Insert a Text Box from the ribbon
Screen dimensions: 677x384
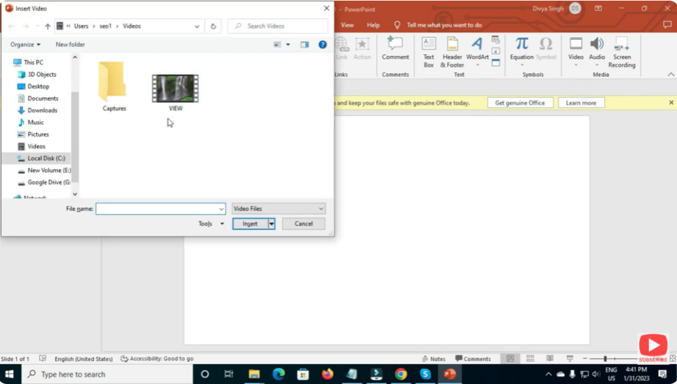coord(428,53)
